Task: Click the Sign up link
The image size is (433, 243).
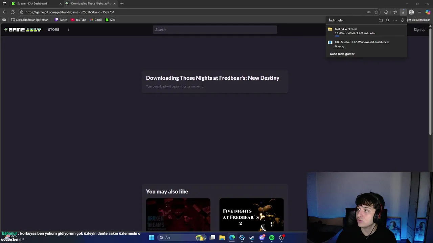Action: [419, 30]
